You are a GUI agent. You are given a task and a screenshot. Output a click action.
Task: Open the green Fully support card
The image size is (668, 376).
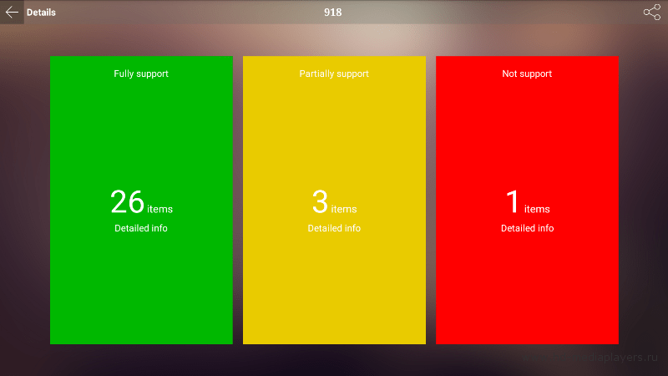click(141, 200)
